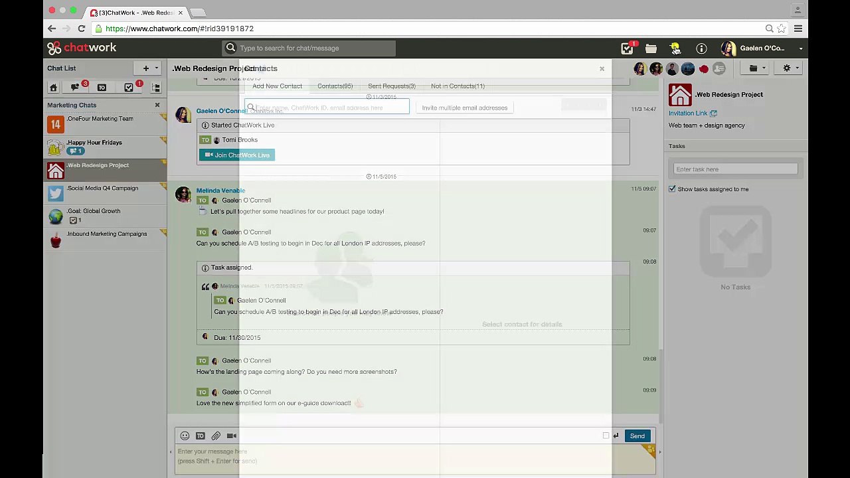Open the Chrome hamburger menu
The width and height of the screenshot is (850, 478).
[x=798, y=29]
